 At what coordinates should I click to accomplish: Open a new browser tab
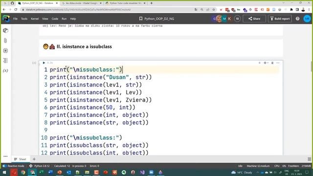pyautogui.click(x=151, y=3)
